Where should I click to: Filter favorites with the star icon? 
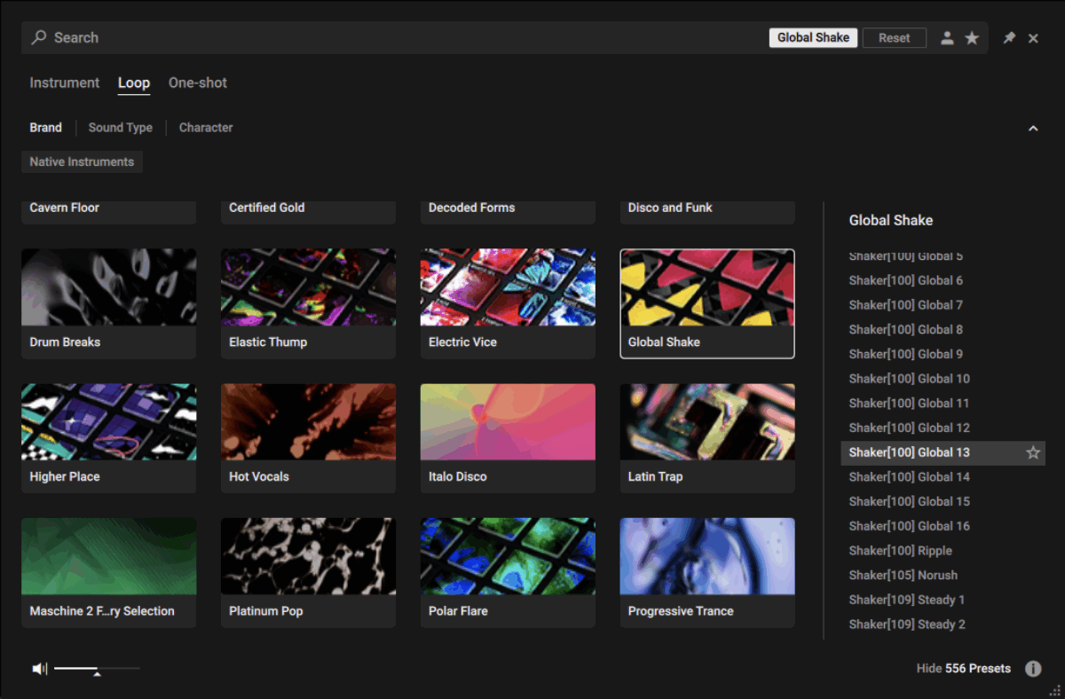click(972, 38)
